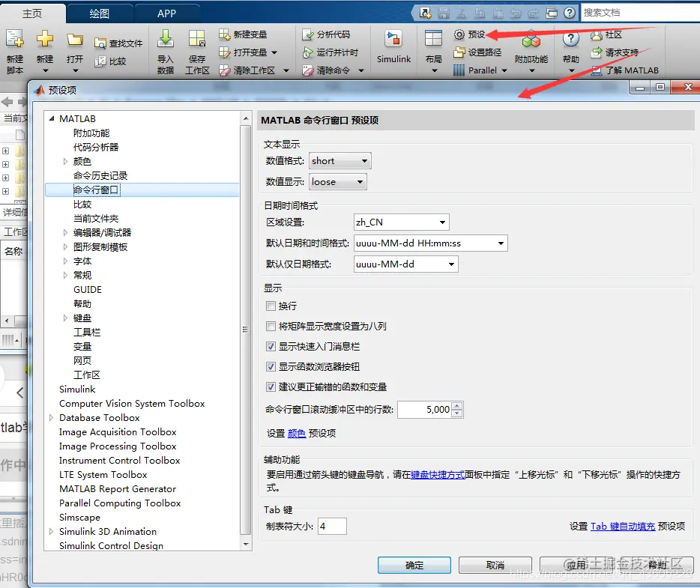
Task: Expand the 键盘 tree node
Action: click(65, 318)
